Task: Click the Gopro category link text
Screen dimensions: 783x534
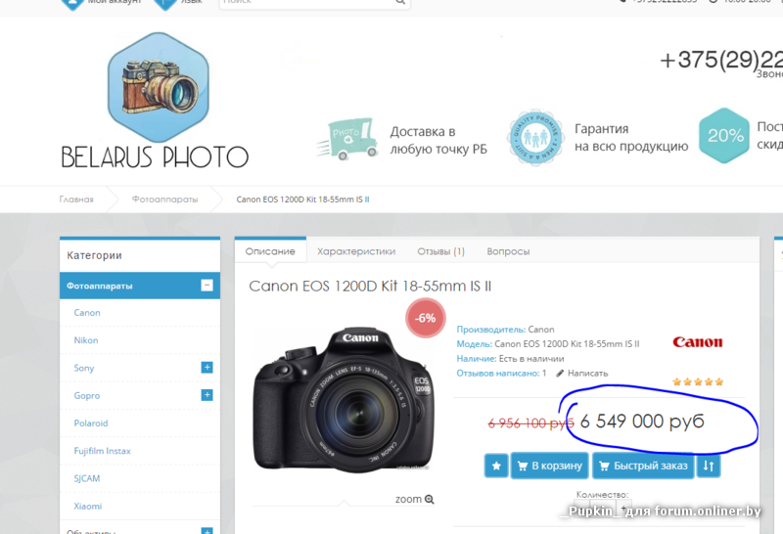Action: point(87,396)
